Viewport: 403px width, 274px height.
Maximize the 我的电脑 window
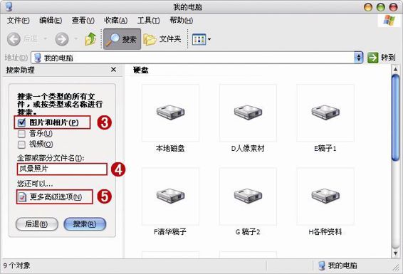click(x=380, y=7)
